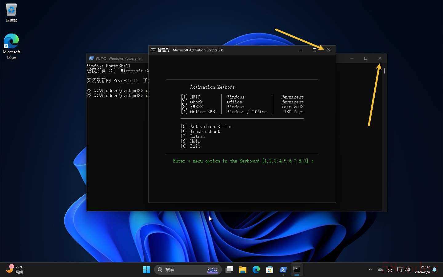Click '180 Days' in Online KMS row
Viewport: 443px width, 277px height.
[x=294, y=112]
